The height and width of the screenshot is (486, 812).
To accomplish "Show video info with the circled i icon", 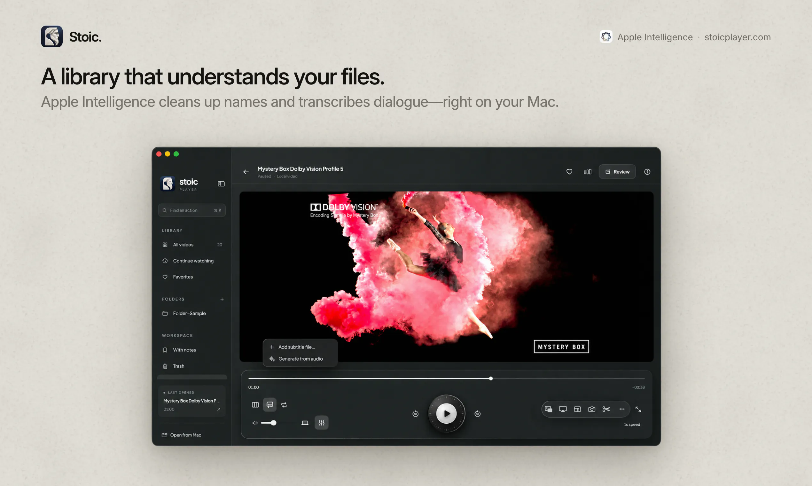I will [647, 172].
